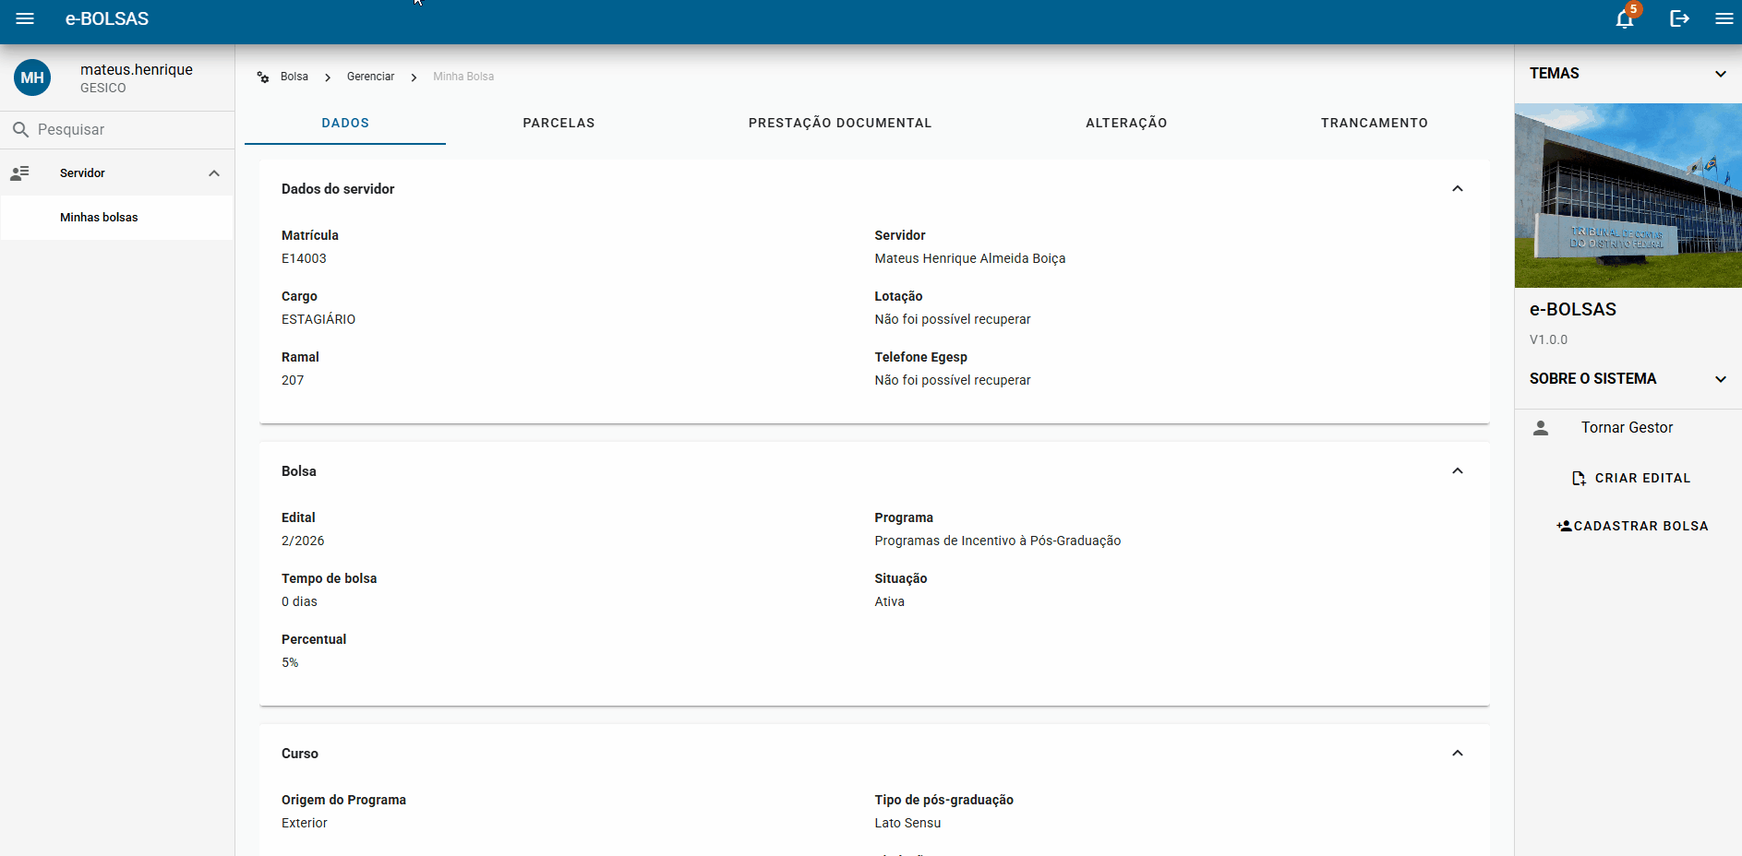Click Programas de Incentivo à Pós-Graduação text

[998, 541]
